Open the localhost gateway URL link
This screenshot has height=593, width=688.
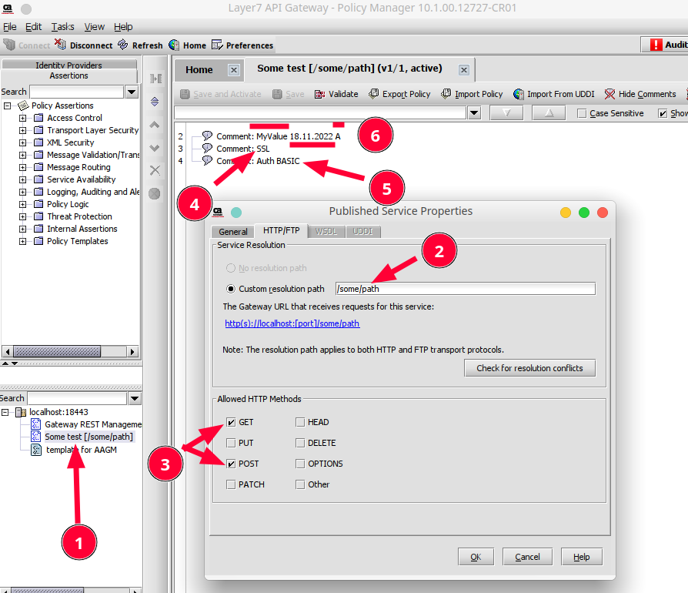[x=292, y=323]
